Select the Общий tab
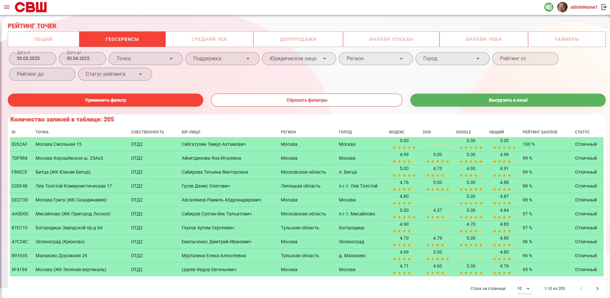 (43, 39)
